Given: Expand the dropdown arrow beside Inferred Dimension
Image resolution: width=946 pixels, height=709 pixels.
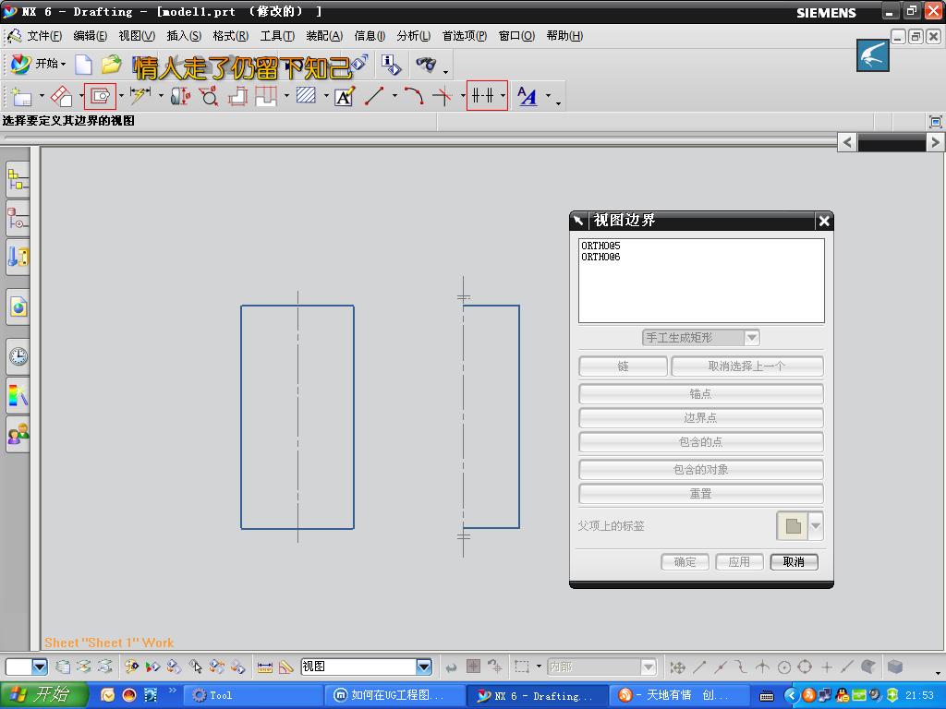Looking at the screenshot, I should 161,96.
